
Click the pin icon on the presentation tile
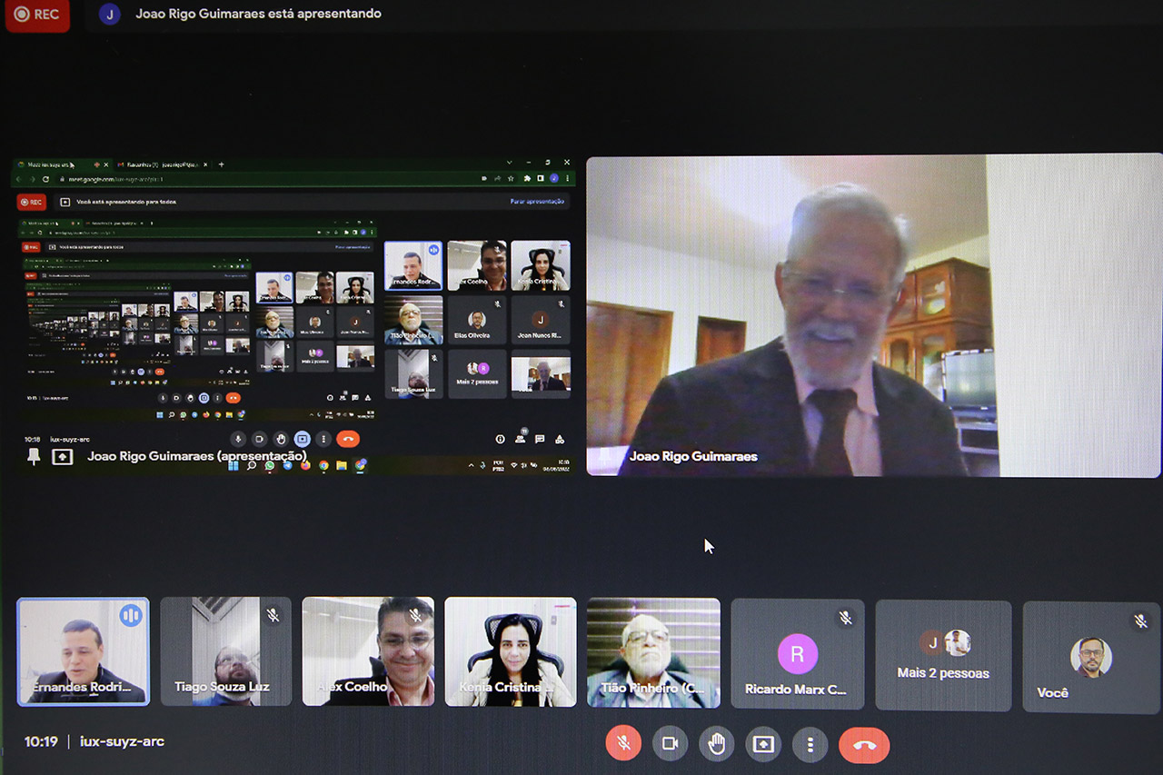[x=34, y=457]
